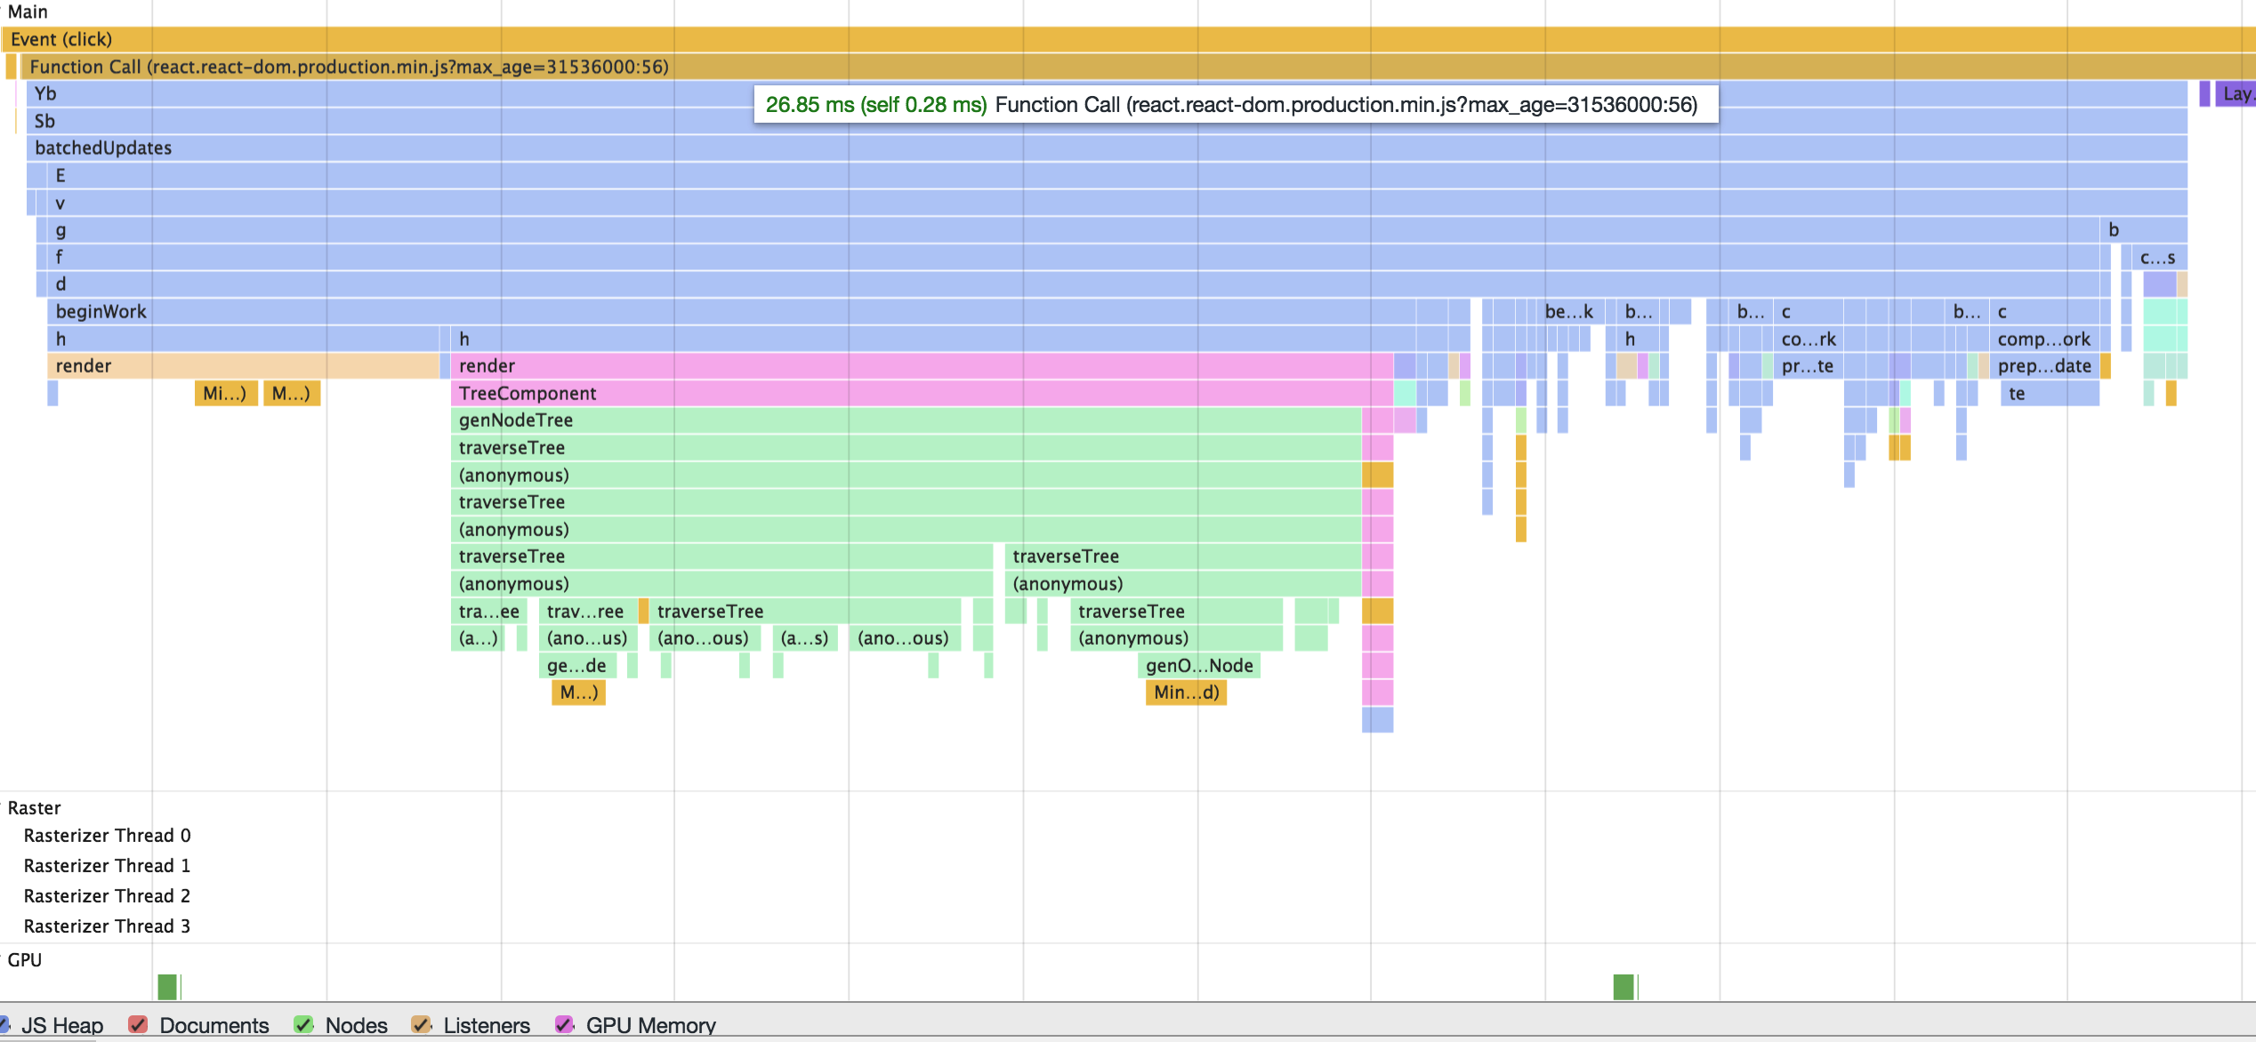This screenshot has height=1042, width=2256.
Task: Collapse the GPU section header
Action: coord(24,959)
